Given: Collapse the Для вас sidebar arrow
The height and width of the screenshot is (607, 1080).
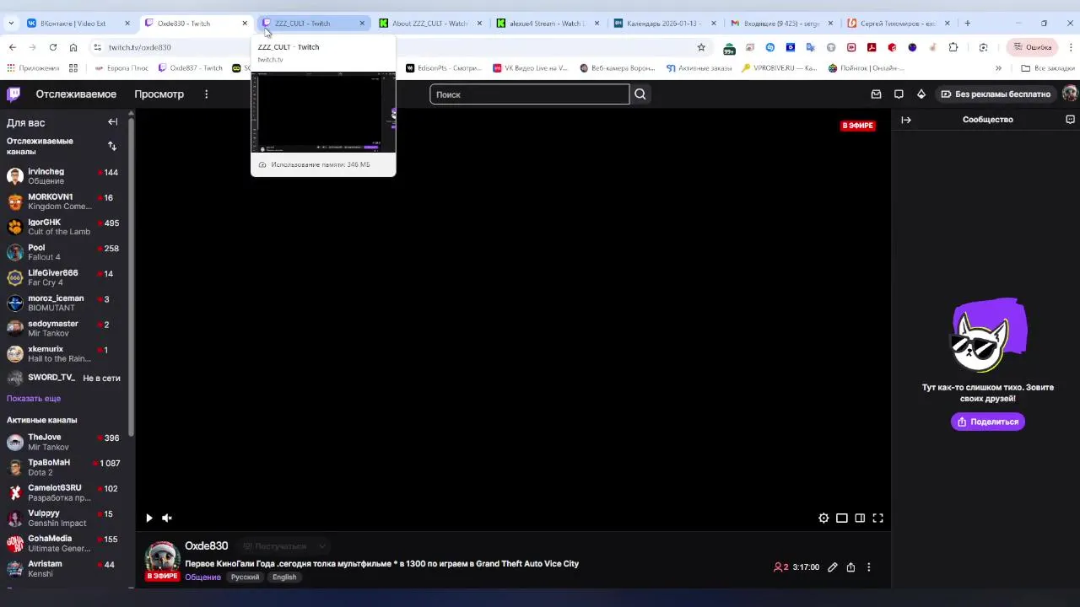Looking at the screenshot, I should [x=112, y=122].
